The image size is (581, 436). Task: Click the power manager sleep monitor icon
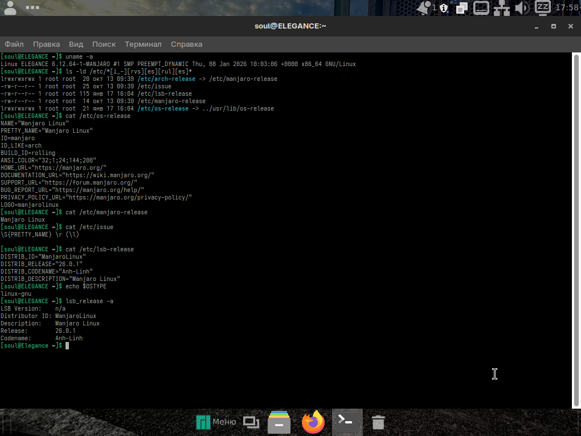(543, 7)
